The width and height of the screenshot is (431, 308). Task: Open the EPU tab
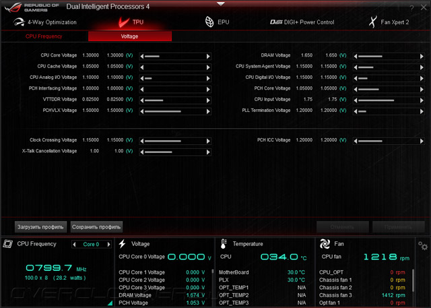217,22
